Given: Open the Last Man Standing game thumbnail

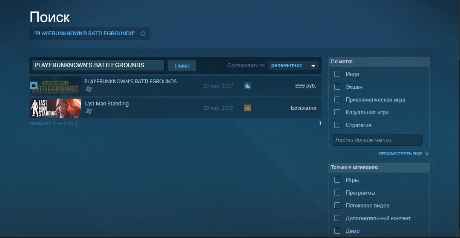Looking at the screenshot, I should pyautogui.click(x=55, y=108).
